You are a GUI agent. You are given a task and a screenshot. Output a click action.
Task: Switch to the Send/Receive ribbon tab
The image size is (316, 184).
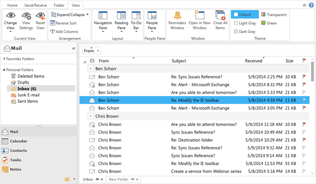point(35,5)
